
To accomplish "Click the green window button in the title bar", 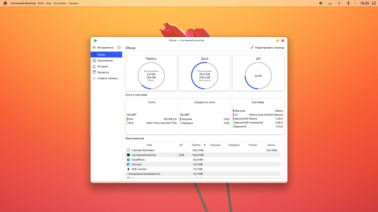I will click(95, 41).
